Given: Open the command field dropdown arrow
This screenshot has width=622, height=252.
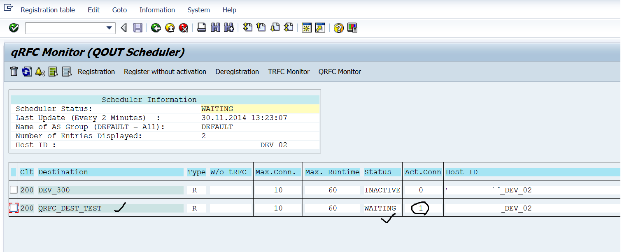Looking at the screenshot, I should [x=109, y=28].
